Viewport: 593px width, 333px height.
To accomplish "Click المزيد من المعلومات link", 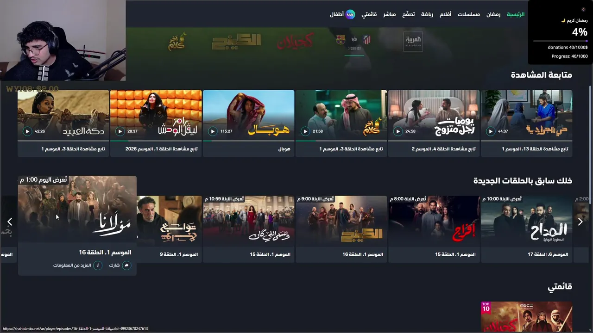I will tap(72, 265).
